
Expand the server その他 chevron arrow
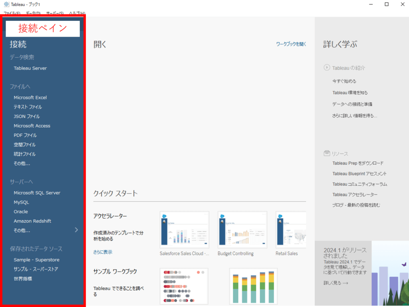coord(76,230)
